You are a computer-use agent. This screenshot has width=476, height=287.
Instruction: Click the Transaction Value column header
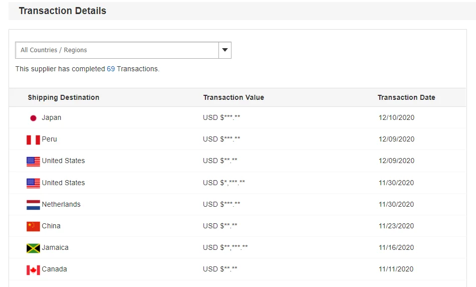click(x=233, y=97)
